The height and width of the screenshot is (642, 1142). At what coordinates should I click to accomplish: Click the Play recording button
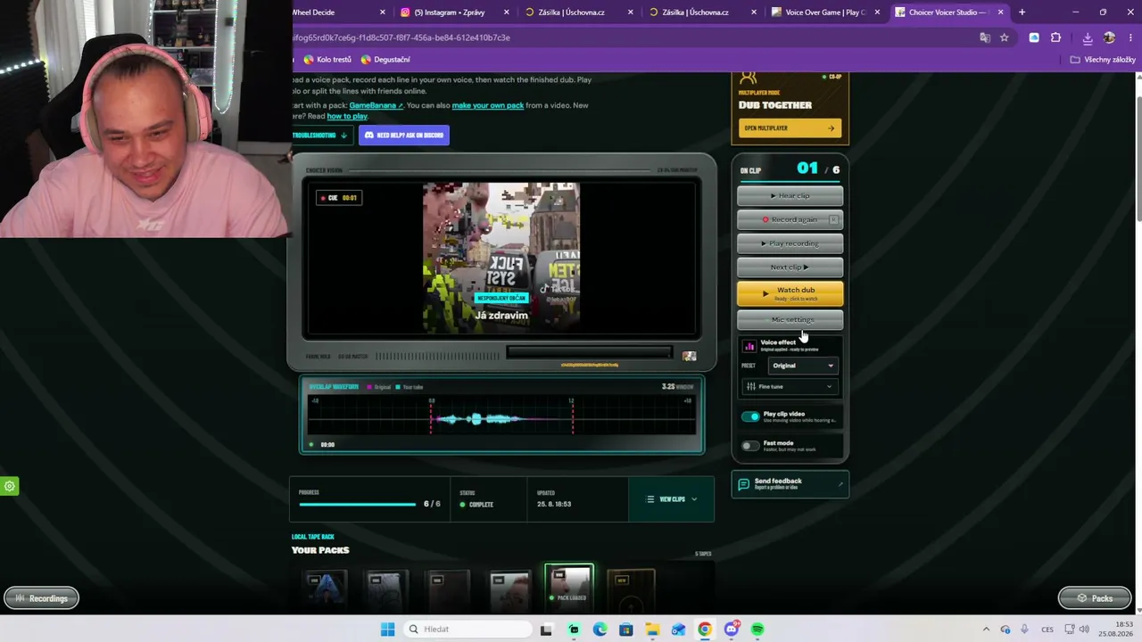(x=790, y=243)
